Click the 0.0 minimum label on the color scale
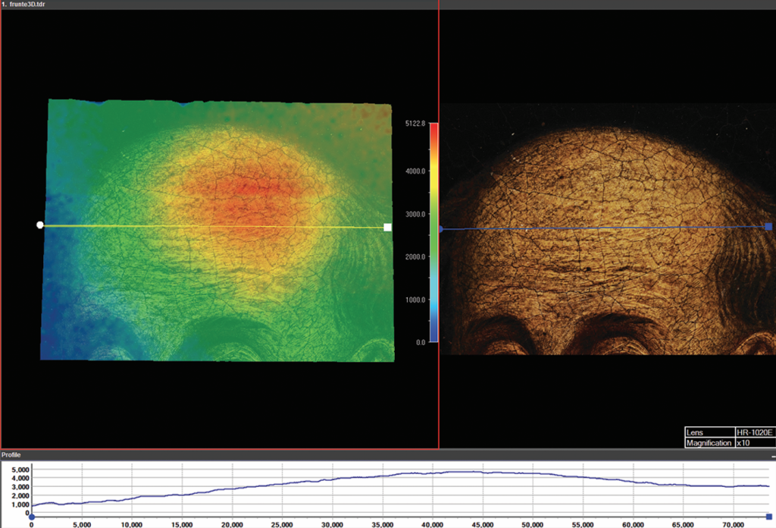This screenshot has width=776, height=528. [x=421, y=342]
